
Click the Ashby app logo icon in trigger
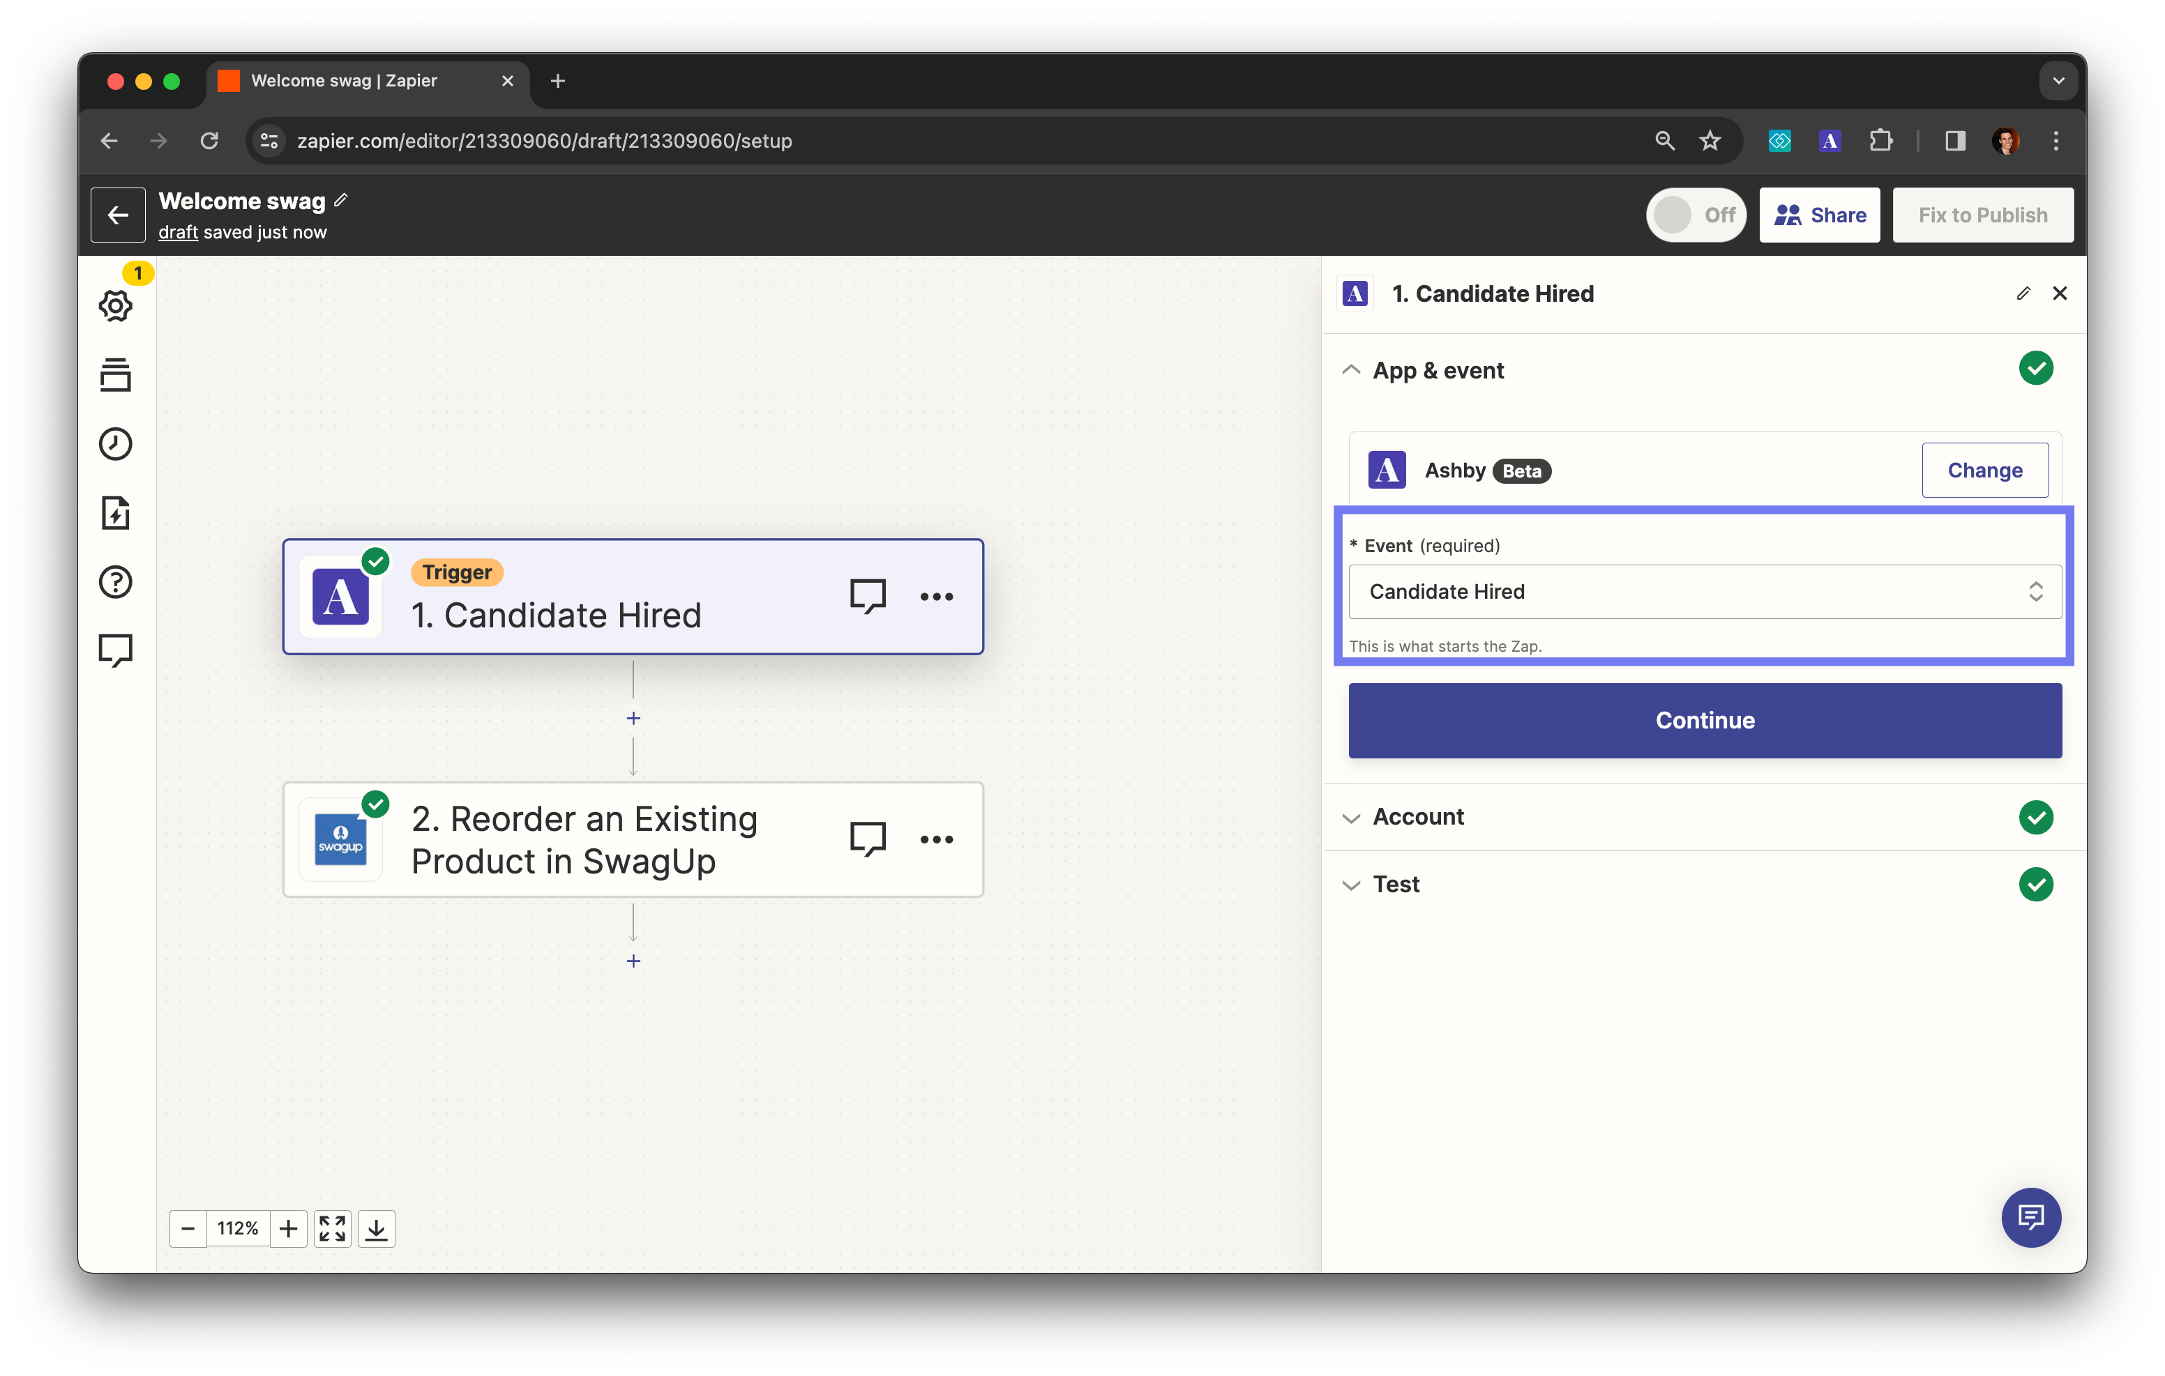point(341,596)
